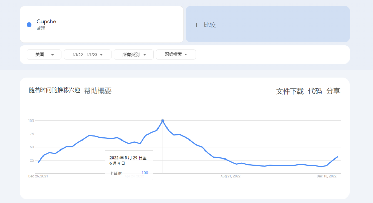Click the Aug 21, 2022 axis label
This screenshot has height=203, width=373.
230,176
